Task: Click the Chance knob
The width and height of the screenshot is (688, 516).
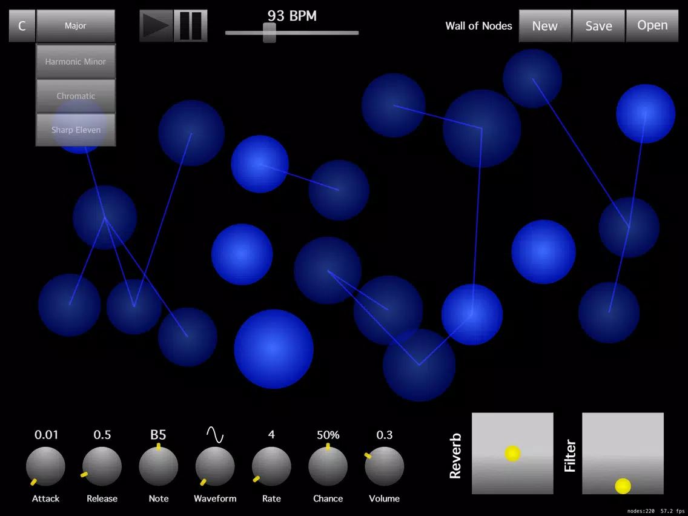Action: pyautogui.click(x=328, y=466)
